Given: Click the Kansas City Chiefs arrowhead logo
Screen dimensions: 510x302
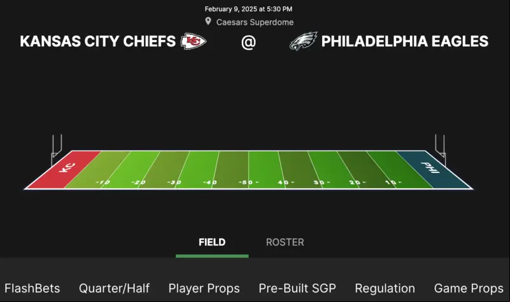Looking at the screenshot, I should (194, 41).
